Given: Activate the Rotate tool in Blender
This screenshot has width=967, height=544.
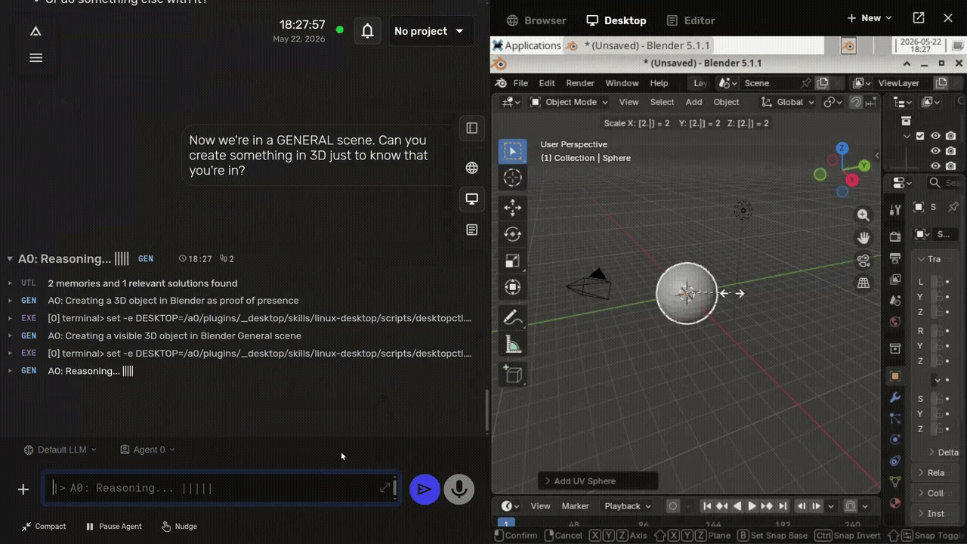Looking at the screenshot, I should coord(512,234).
